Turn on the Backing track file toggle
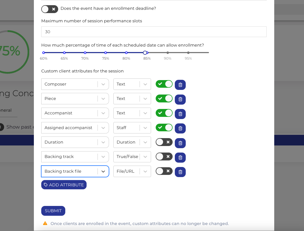 pos(164,171)
